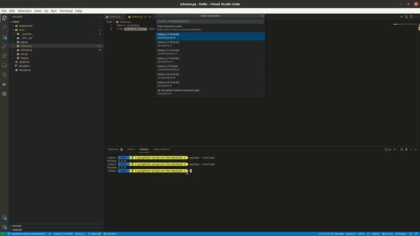
Task: Open Help menu
Action: click(x=79, y=11)
